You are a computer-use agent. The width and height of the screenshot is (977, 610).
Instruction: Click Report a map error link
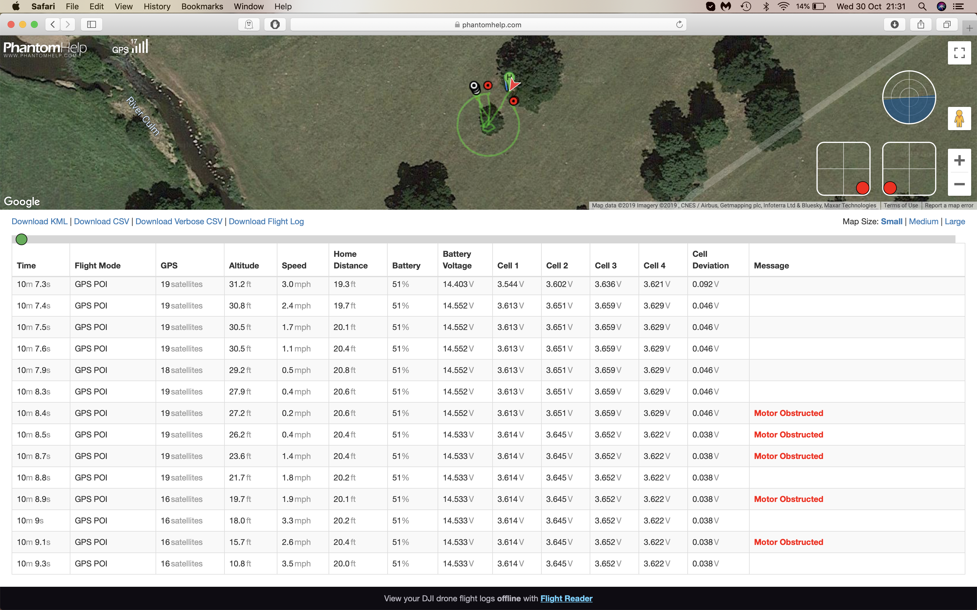tap(949, 205)
